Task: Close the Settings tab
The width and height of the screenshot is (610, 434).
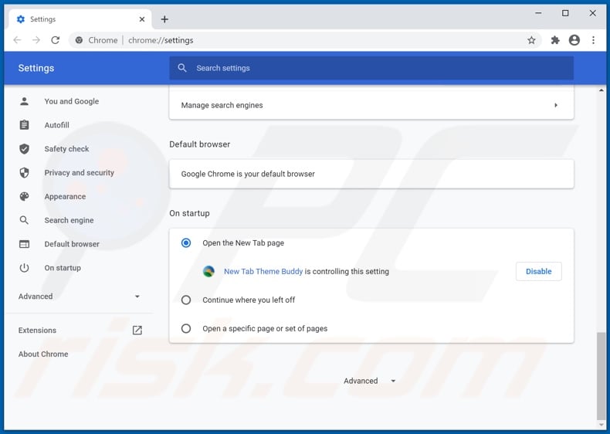Action: tap(142, 19)
